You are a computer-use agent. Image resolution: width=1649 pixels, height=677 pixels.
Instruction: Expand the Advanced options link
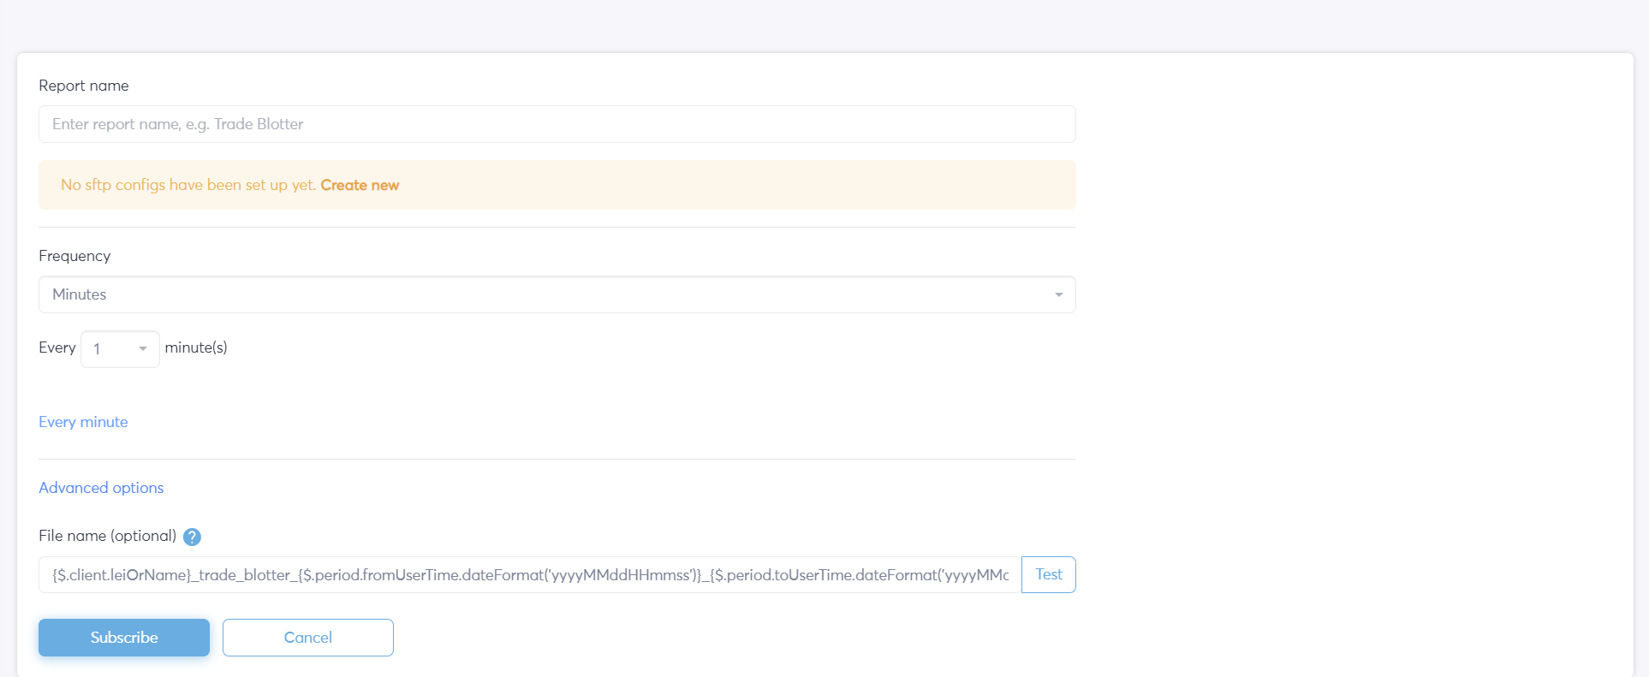(x=101, y=488)
